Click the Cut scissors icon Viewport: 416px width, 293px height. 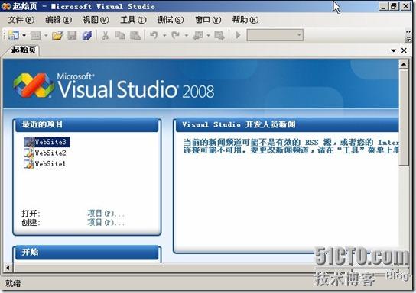point(106,35)
